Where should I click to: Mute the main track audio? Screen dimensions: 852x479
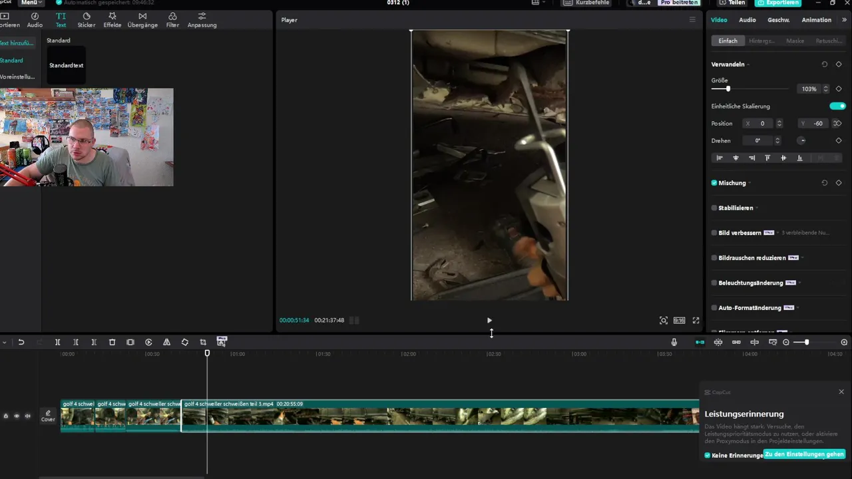pos(27,416)
